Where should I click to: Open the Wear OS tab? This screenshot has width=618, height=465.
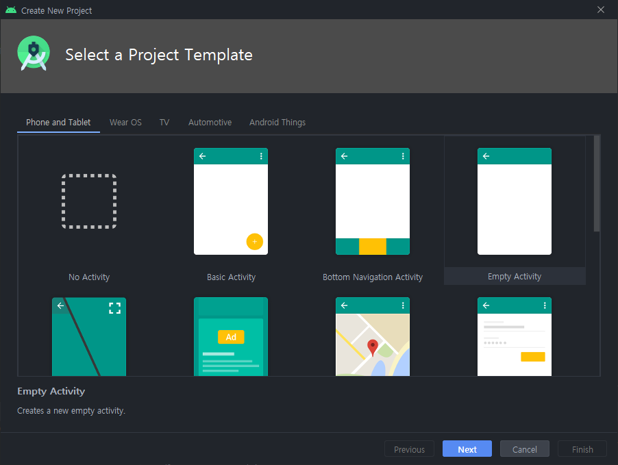pos(125,123)
